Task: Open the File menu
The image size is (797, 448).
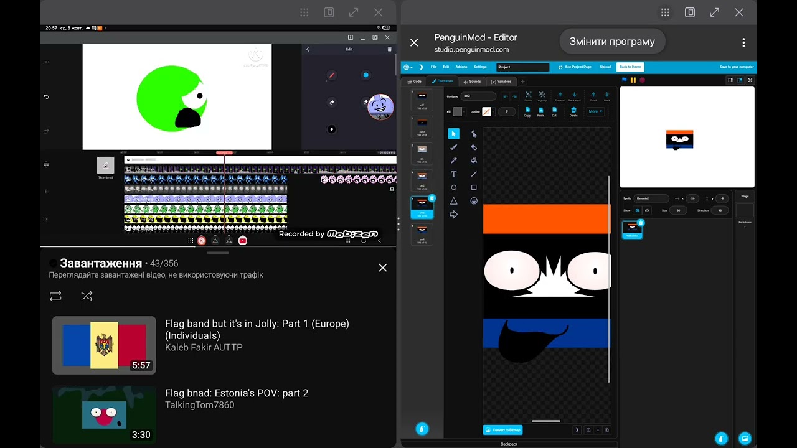Action: click(x=433, y=67)
